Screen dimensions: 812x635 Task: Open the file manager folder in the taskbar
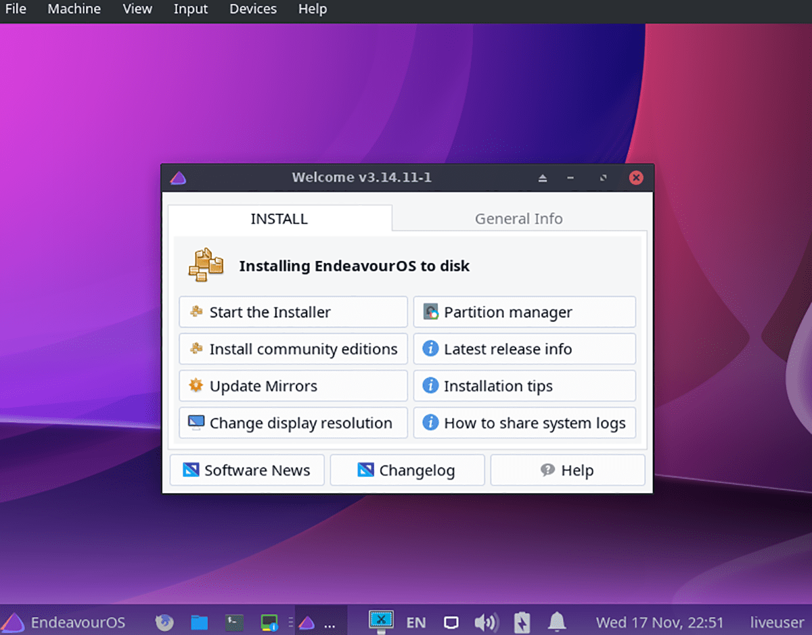click(x=198, y=621)
